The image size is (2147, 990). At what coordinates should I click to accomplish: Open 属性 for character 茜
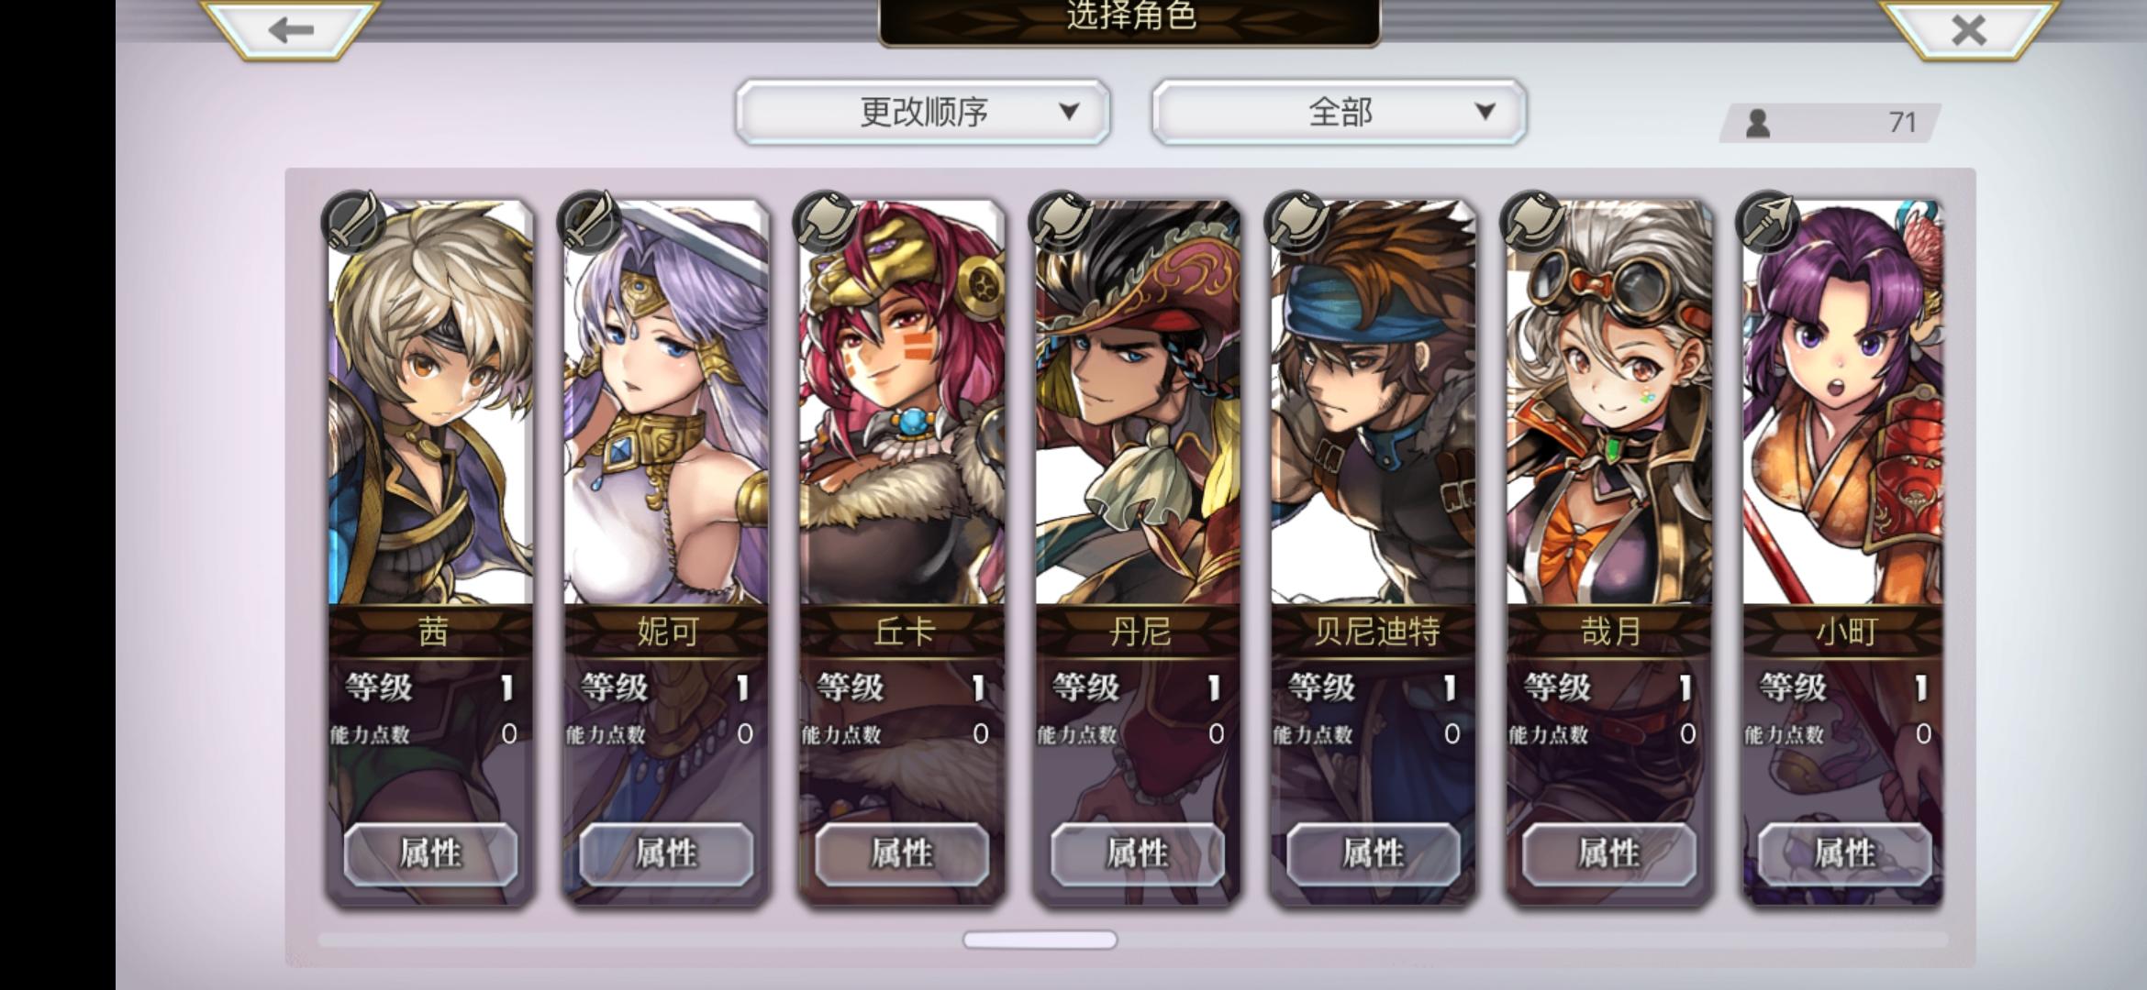coord(430,853)
